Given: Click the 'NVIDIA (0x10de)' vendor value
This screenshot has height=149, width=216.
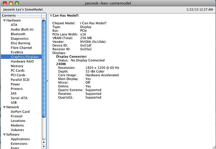Looking at the screenshot, I should tap(93, 42).
